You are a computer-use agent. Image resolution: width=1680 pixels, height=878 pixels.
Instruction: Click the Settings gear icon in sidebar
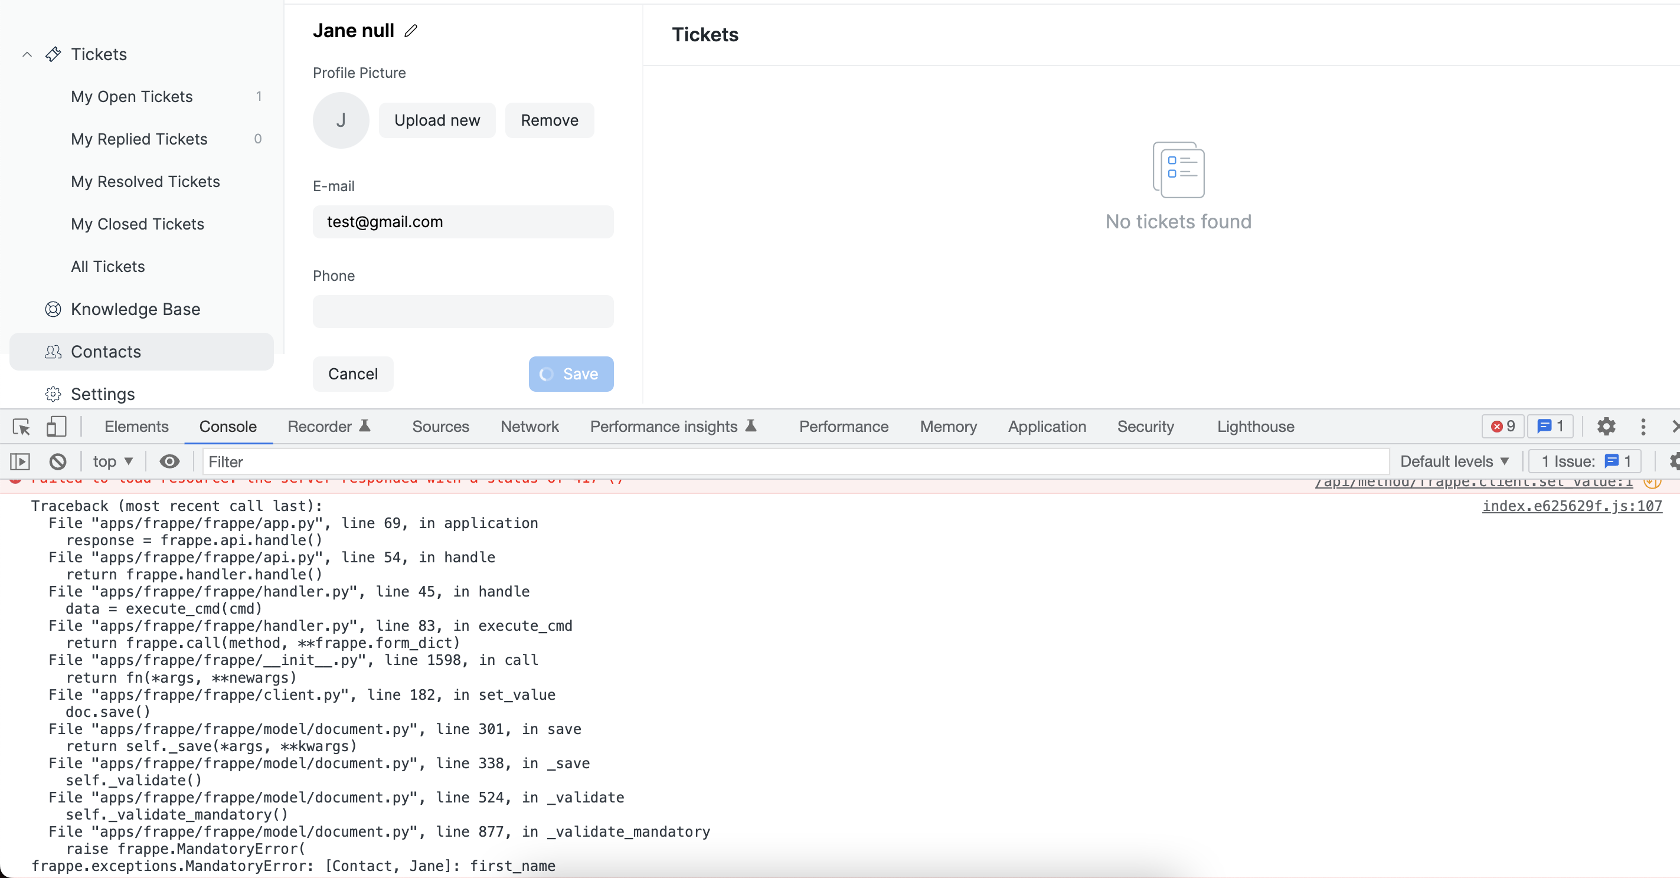pyautogui.click(x=53, y=394)
